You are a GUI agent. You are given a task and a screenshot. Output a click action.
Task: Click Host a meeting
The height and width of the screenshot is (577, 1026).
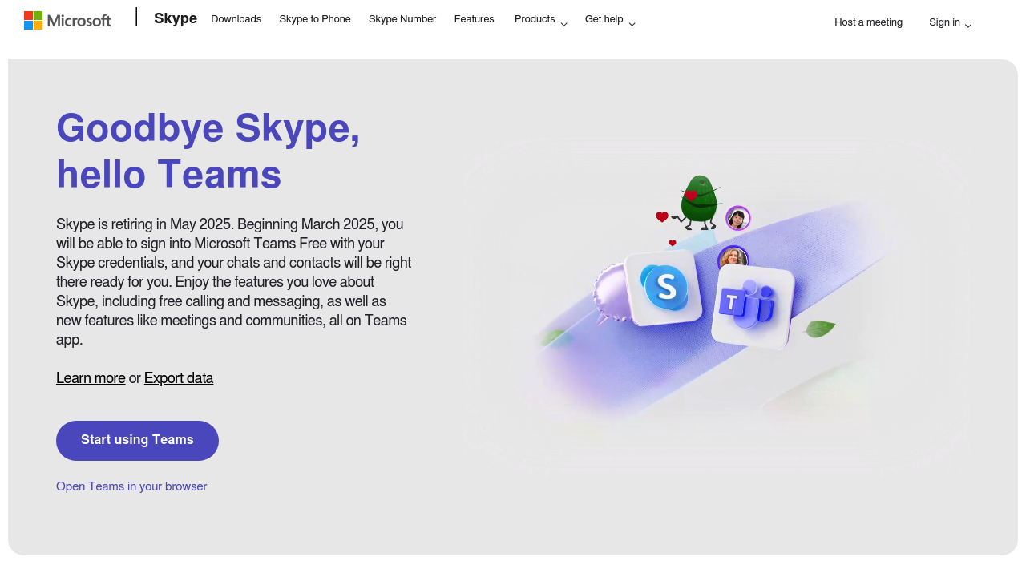click(868, 22)
